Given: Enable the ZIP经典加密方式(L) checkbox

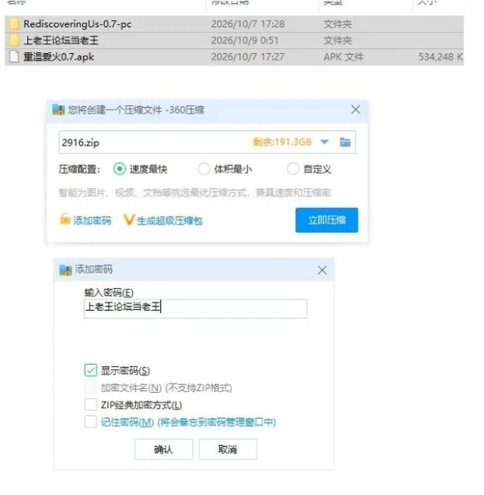Looking at the screenshot, I should coord(91,404).
